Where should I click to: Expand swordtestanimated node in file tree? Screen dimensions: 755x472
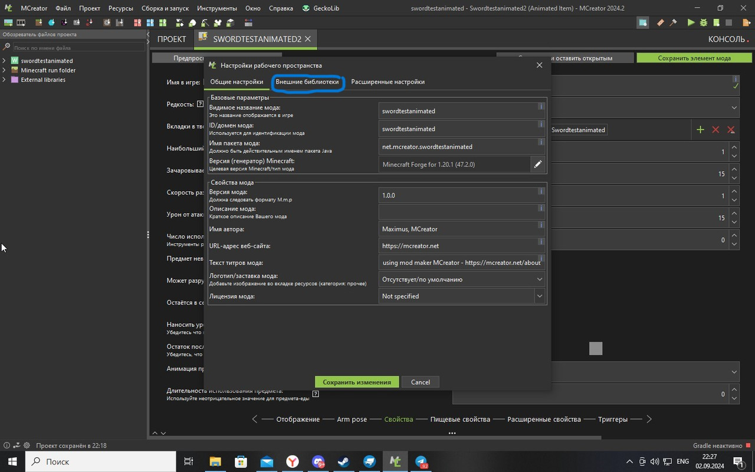[x=4, y=61]
